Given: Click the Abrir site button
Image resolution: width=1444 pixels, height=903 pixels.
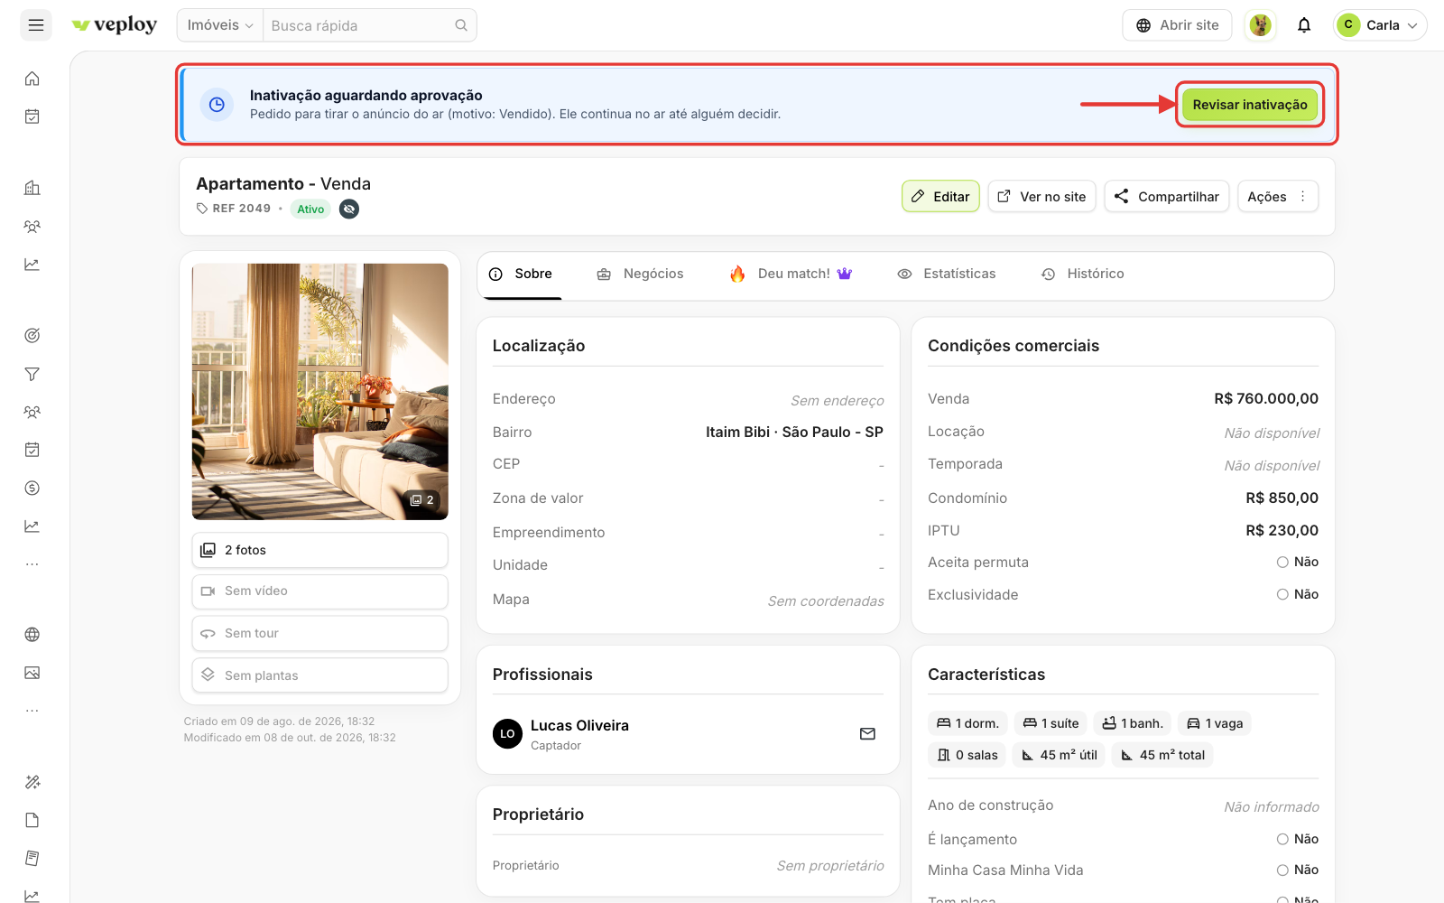Looking at the screenshot, I should pos(1178,25).
